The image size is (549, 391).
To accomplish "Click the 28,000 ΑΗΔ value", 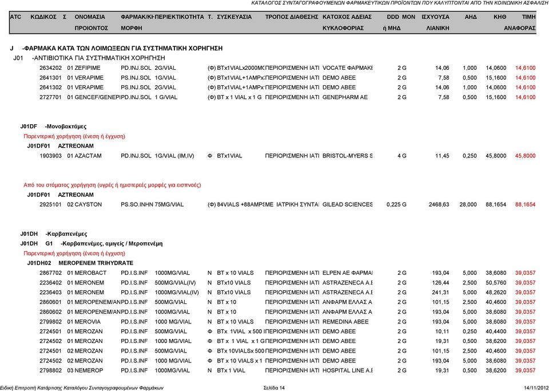I will [468, 204].
